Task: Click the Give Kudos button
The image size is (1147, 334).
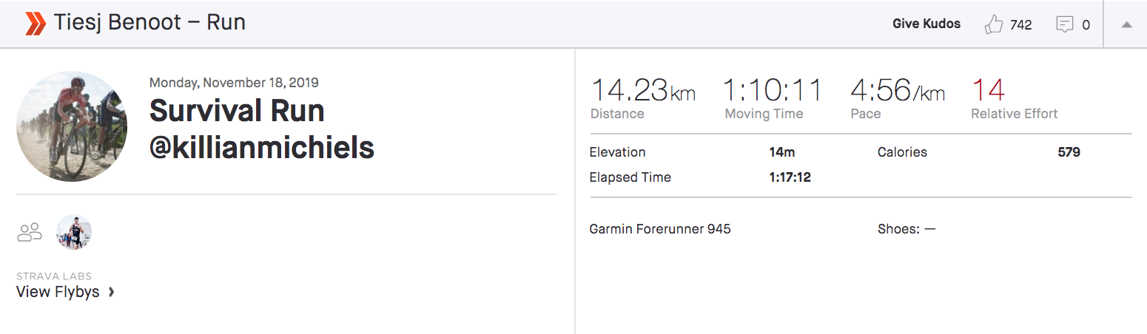Action: pyautogui.click(x=926, y=24)
